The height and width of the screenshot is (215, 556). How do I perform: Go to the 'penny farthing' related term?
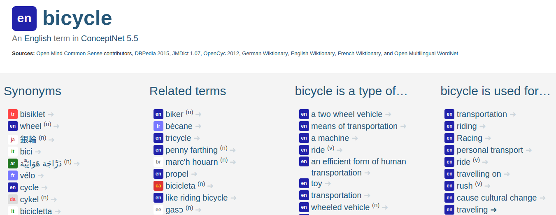pyautogui.click(x=192, y=150)
